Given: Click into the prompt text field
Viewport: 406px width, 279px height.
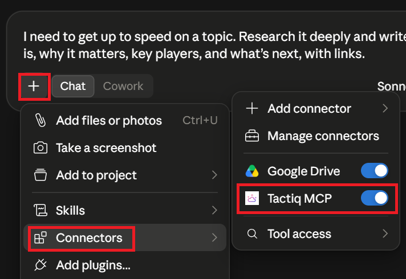Looking at the screenshot, I should point(214,45).
